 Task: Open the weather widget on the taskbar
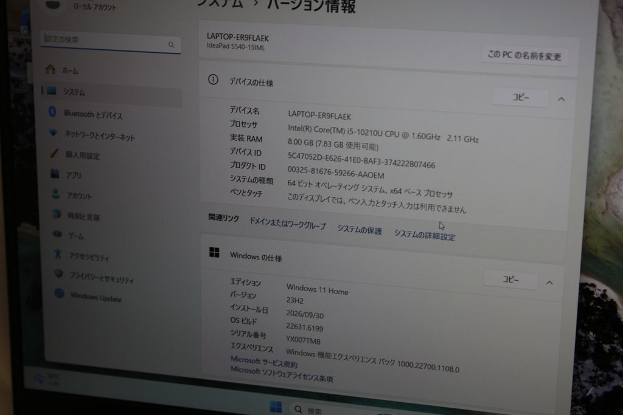point(47,379)
